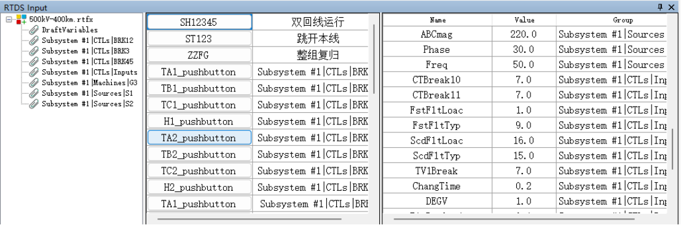Select Subsystem #1|Sources|S2 tree item
681x225 pixels.
(88, 104)
